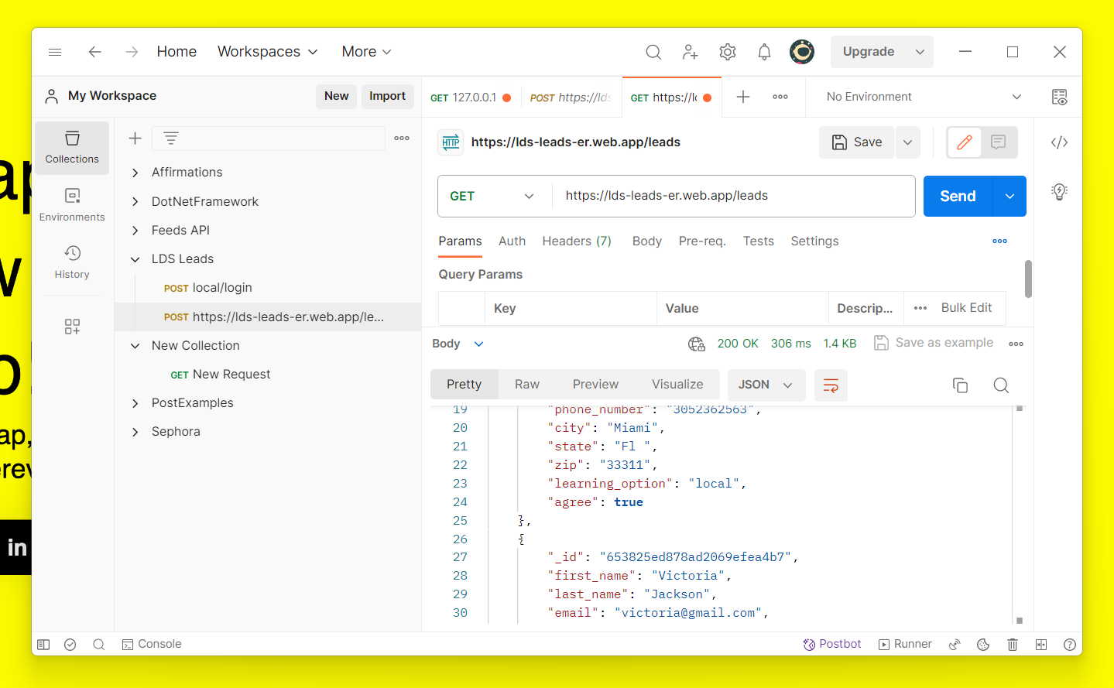Toggle line wrap in response body

[831, 385]
